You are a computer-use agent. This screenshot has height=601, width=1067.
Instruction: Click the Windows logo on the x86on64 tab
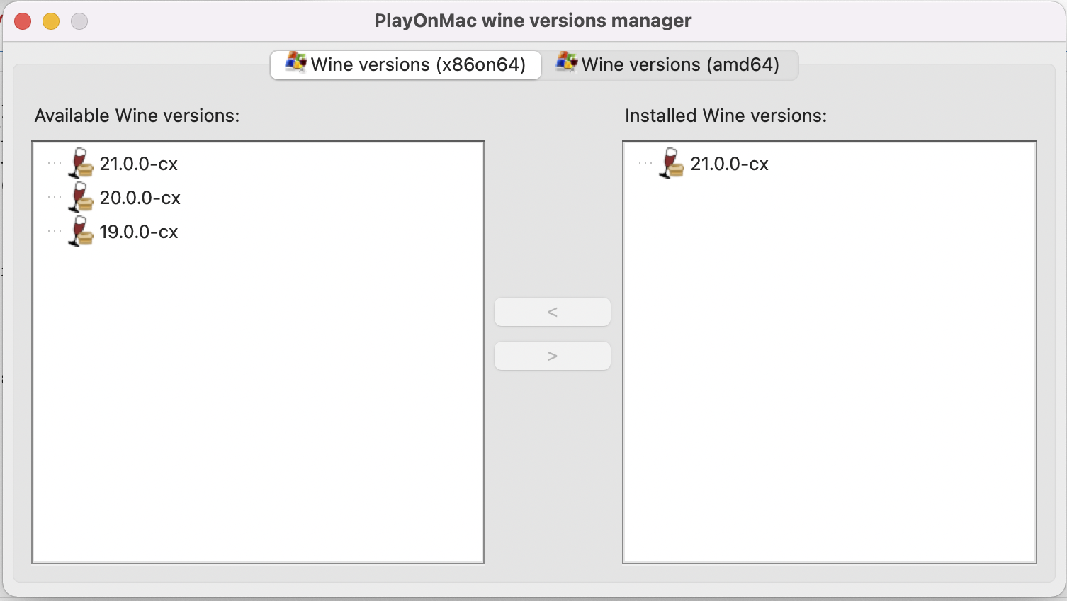pos(293,63)
